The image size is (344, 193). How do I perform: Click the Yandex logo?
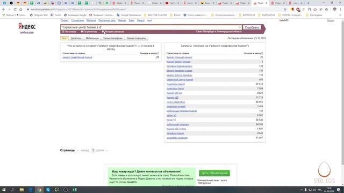(27, 26)
